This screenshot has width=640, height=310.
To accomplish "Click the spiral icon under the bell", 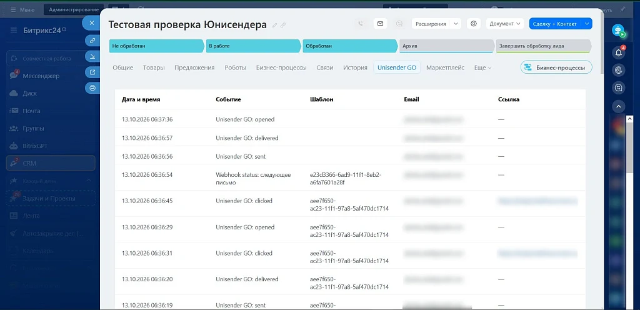I will tap(618, 70).
